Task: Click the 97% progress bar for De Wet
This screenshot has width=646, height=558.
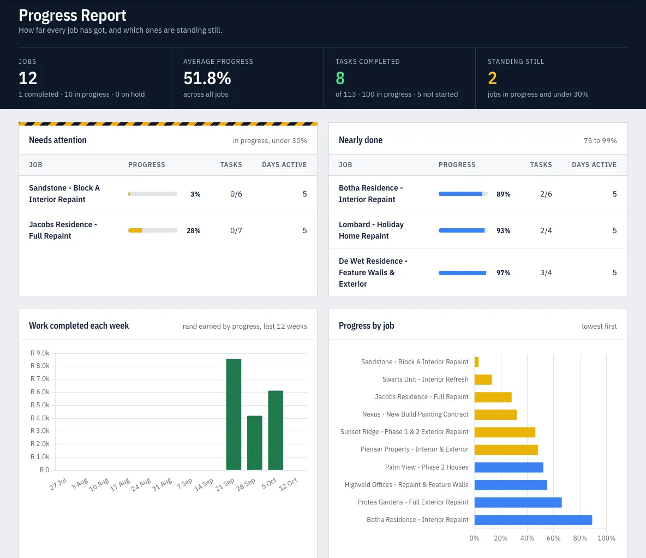Action: click(x=463, y=272)
